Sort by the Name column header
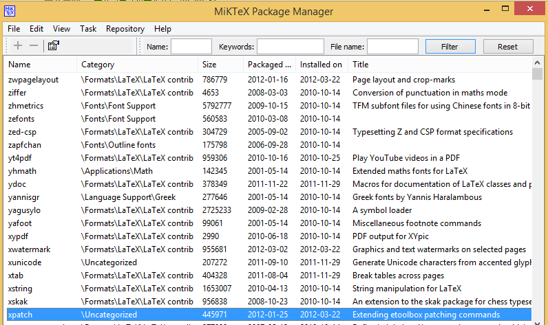This screenshot has width=548, height=325. pos(40,65)
